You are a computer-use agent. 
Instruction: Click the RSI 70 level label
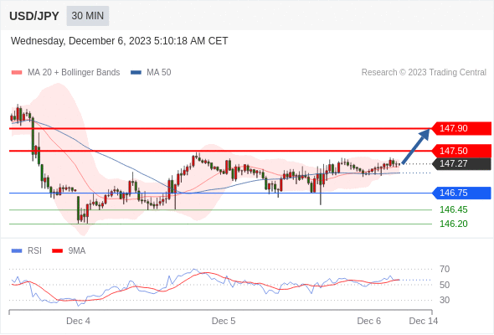tap(445, 269)
